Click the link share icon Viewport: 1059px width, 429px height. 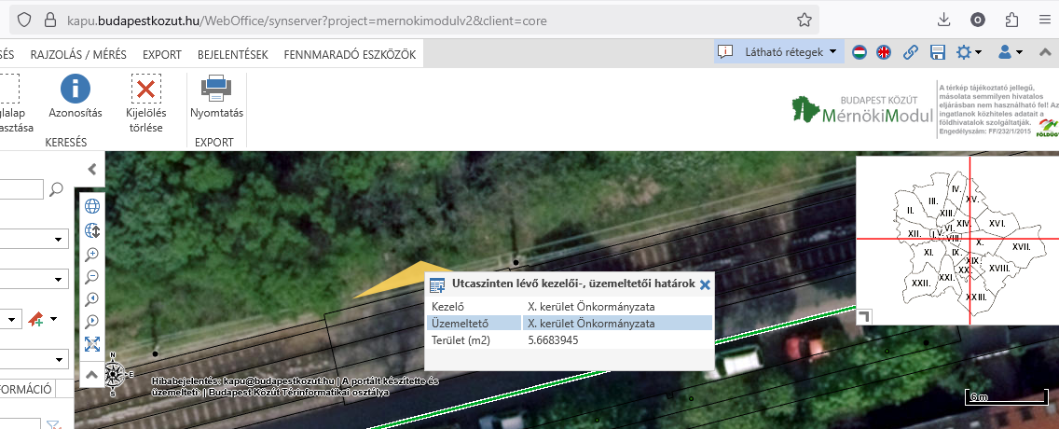[x=911, y=52]
